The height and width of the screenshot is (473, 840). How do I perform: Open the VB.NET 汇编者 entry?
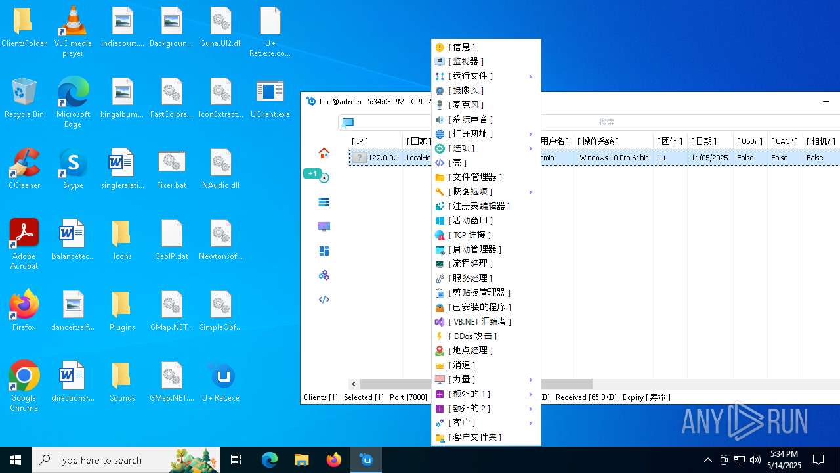[x=486, y=322]
